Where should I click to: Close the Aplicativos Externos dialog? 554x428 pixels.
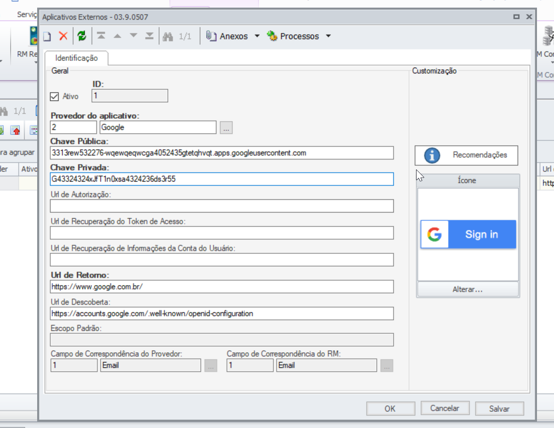[529, 17]
